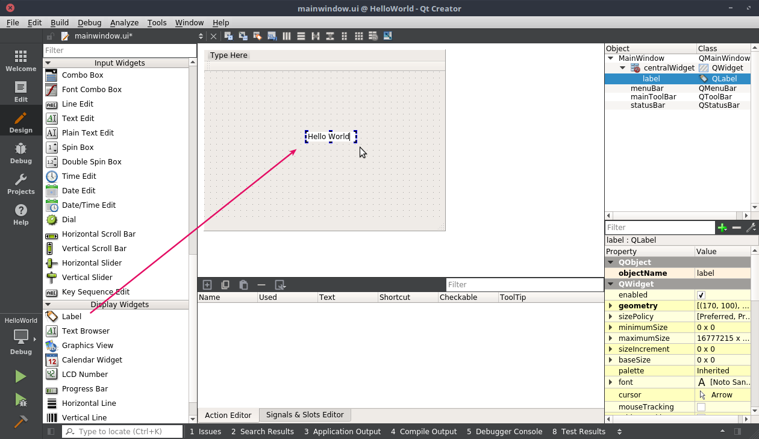Collapse centralWidget in object tree
759x439 pixels.
623,68
